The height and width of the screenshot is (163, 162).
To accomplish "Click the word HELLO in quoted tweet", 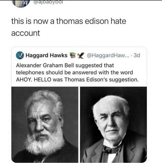I will click(42, 80).
